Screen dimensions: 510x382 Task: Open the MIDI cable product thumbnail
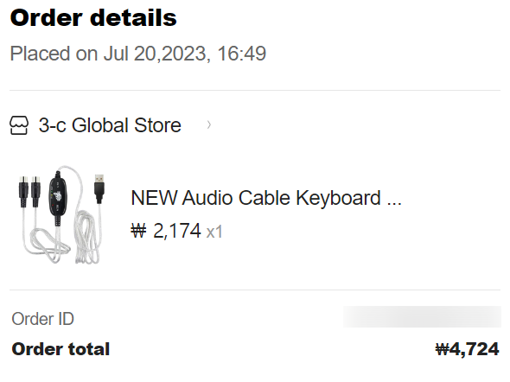tap(62, 214)
